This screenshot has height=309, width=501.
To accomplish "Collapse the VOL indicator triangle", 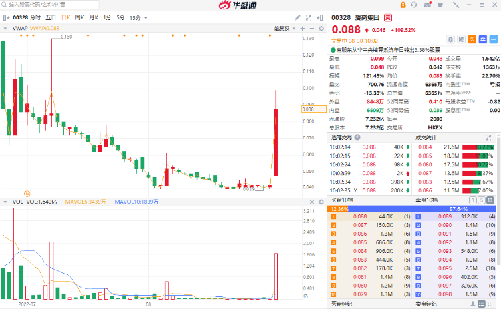I will click(5, 202).
